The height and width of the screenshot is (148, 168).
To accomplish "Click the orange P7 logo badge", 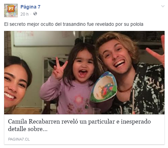I will (11, 9).
